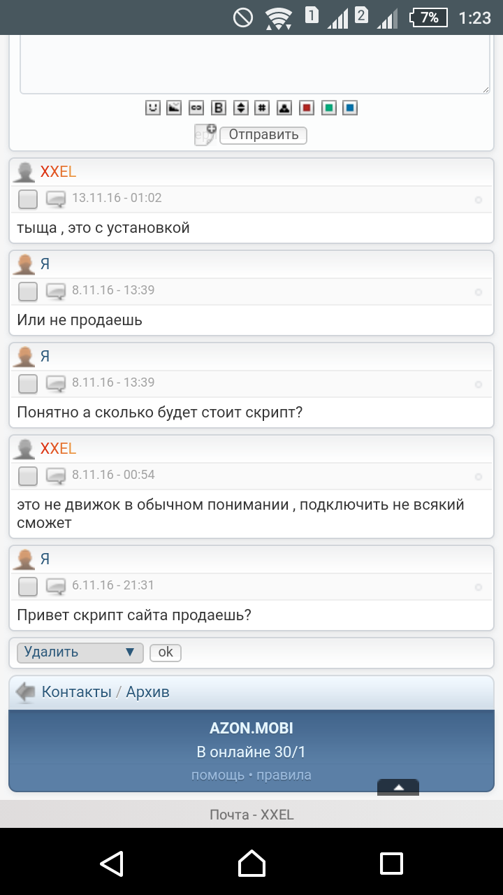Click the hash symbol formatting icon

click(262, 108)
